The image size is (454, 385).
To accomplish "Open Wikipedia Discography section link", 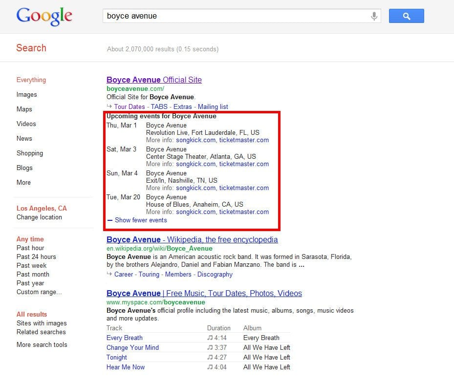I will point(215,275).
